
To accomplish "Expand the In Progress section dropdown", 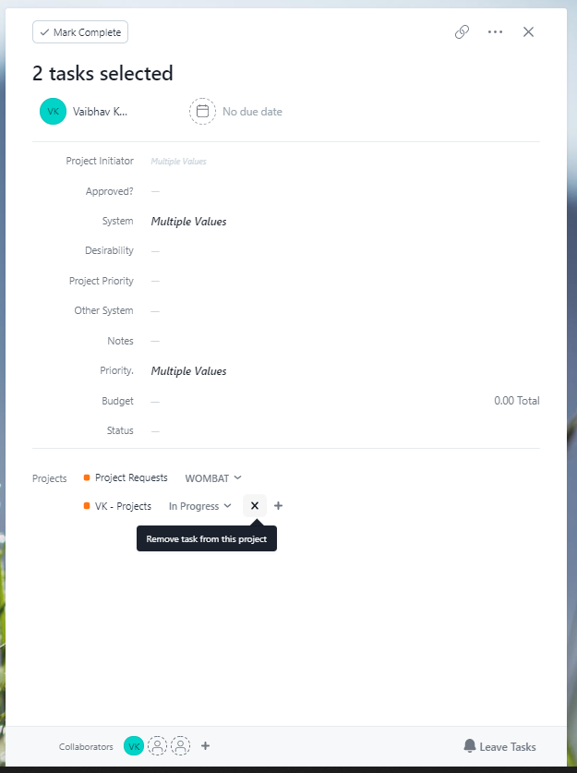I will pyautogui.click(x=199, y=506).
